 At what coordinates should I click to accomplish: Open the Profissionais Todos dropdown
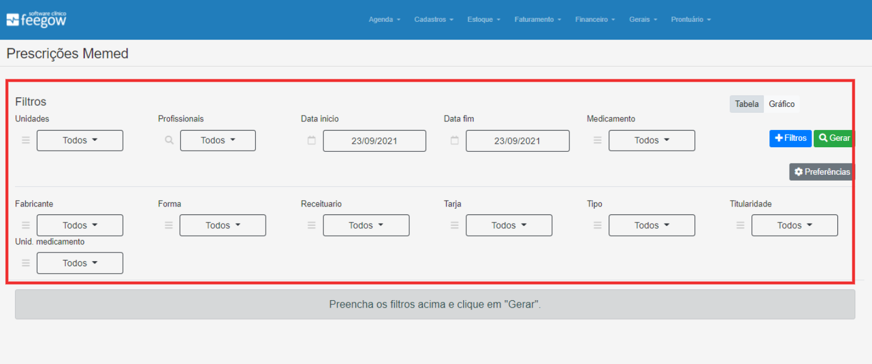pos(218,140)
